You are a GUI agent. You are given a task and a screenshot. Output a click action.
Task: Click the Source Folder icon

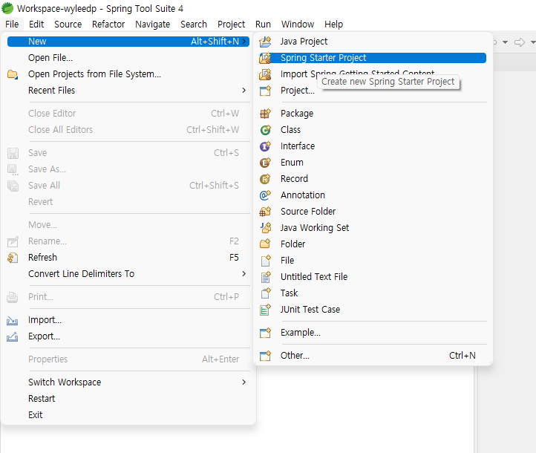[265, 212]
